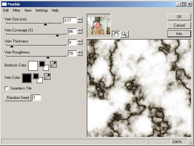Viewport: 194px width, 146px height.
Task: Maximize the Marble window
Action: click(x=183, y=4)
